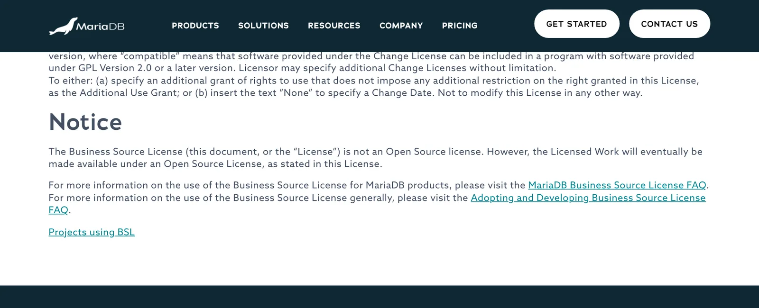
Task: Click the Contact Us button
Action: tap(669, 24)
